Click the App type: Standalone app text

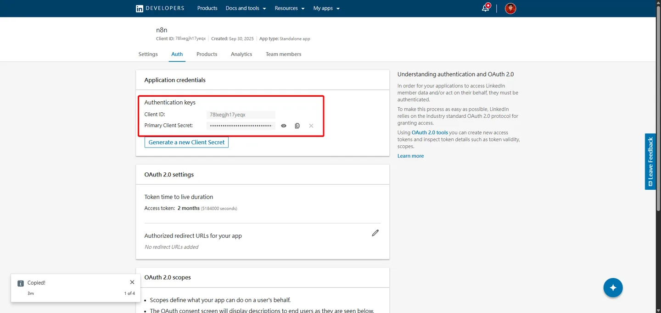(285, 39)
